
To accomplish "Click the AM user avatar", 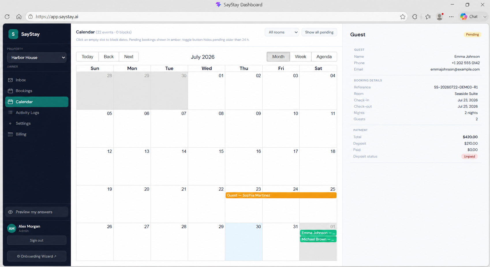I will click(12, 228).
